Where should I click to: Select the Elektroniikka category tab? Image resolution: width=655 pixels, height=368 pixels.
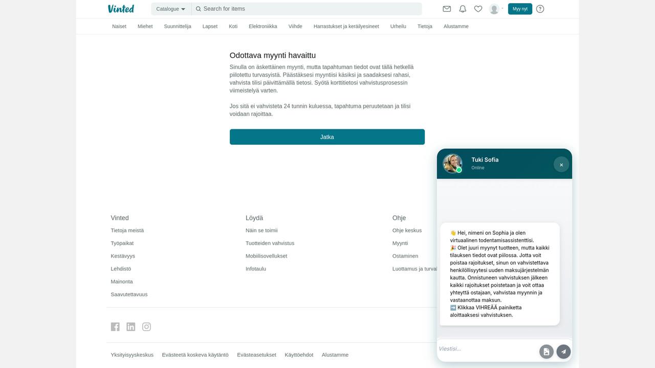point(263,26)
